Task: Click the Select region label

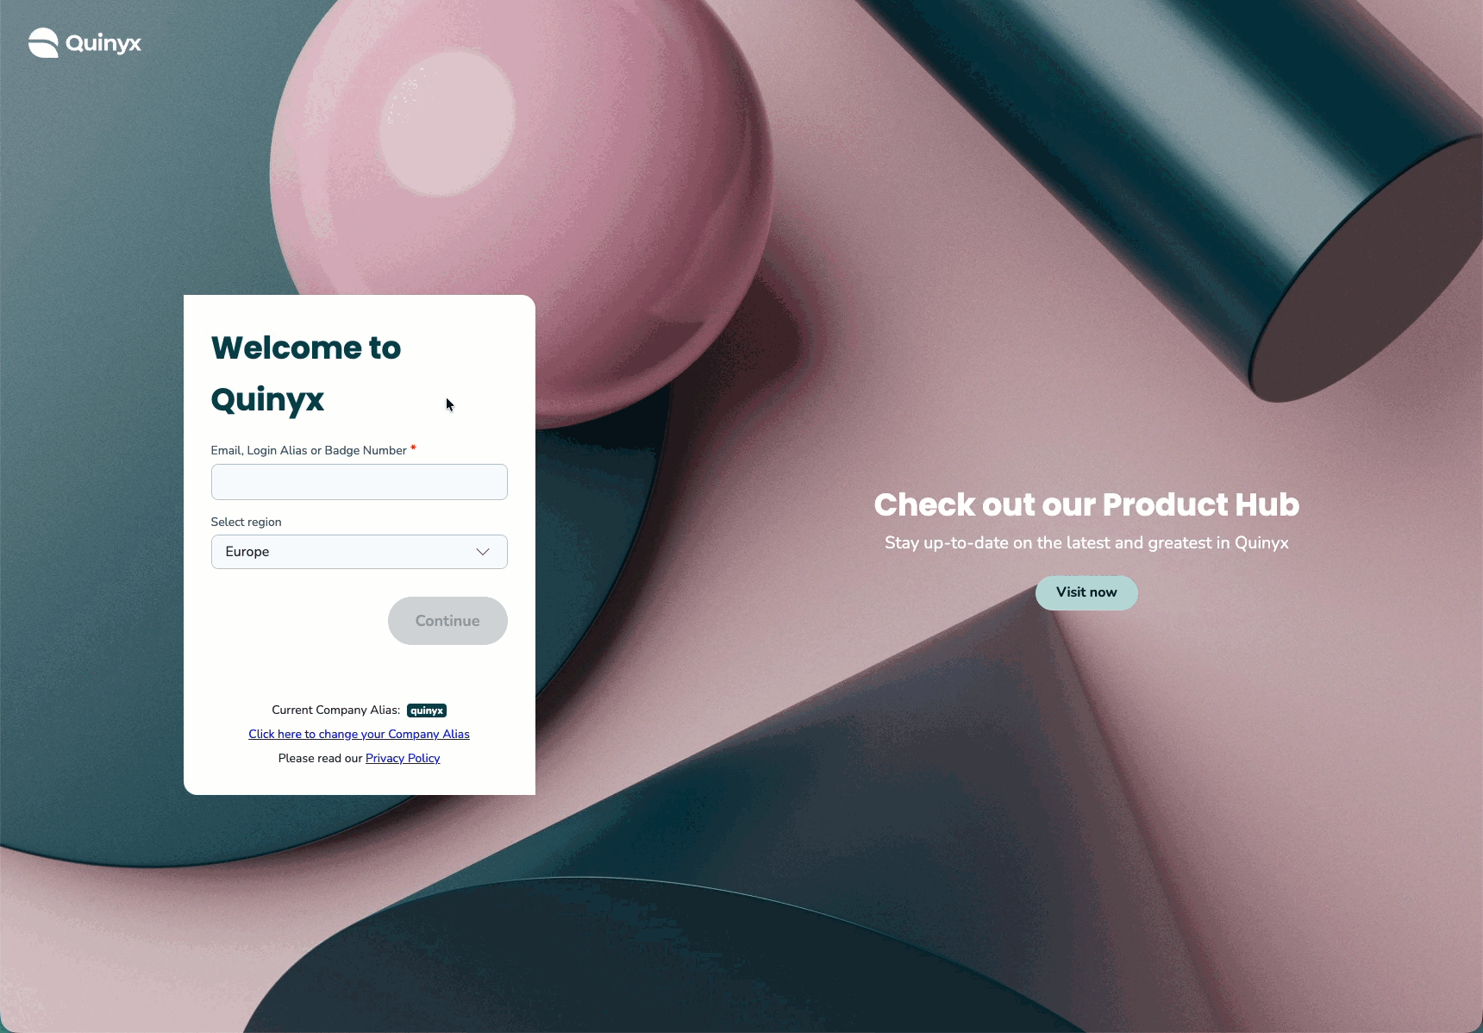Action: (246, 522)
